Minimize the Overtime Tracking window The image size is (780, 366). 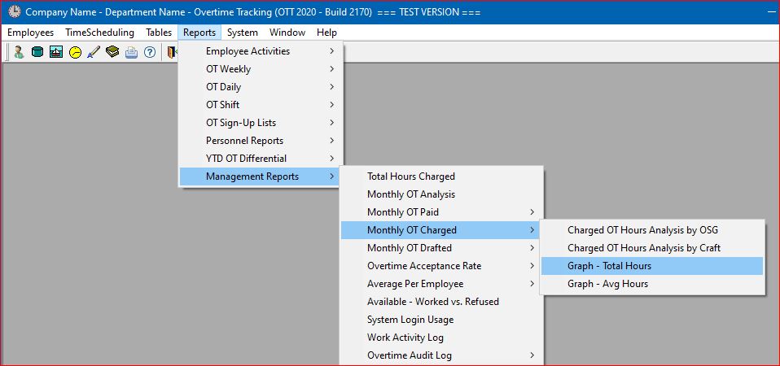click(x=769, y=12)
